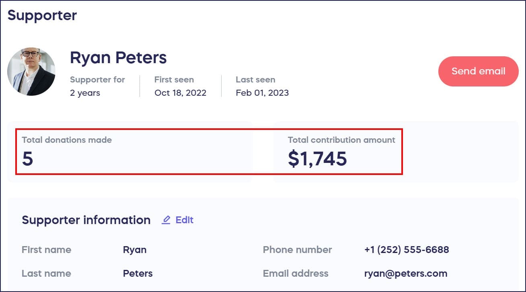Click the Total contribution amount label
Viewport: 526px width, 292px height.
click(341, 140)
